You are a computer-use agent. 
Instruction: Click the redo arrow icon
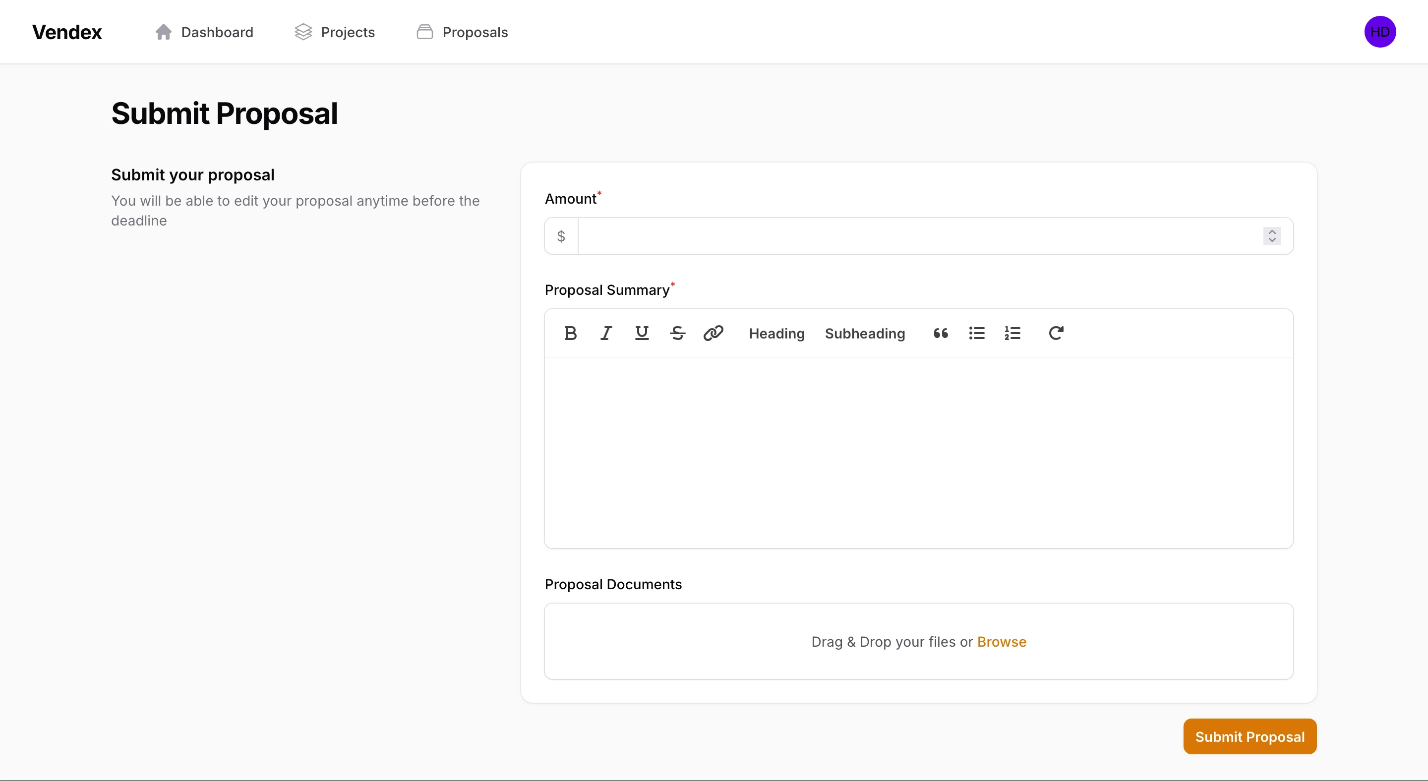coord(1056,333)
